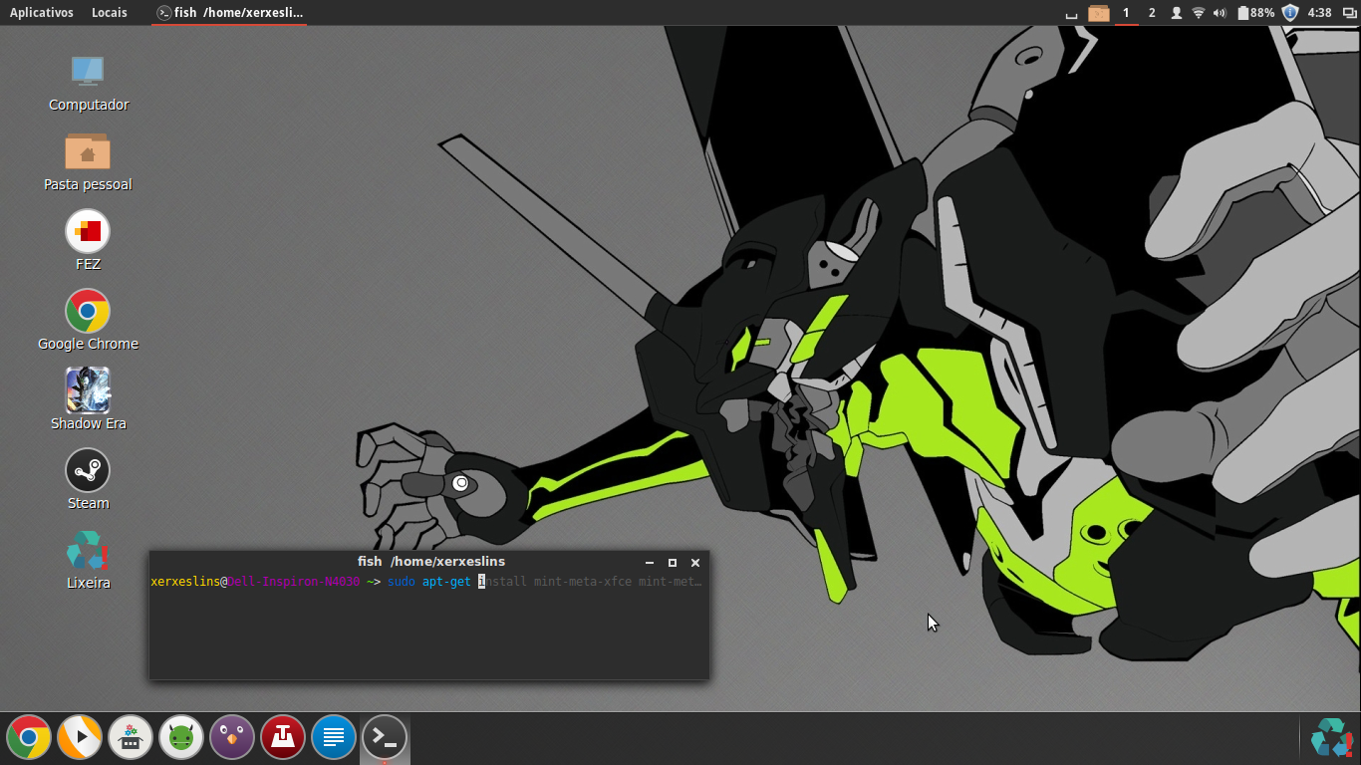Open the Wi-Fi network indicator
This screenshot has width=1361, height=765.
tap(1199, 13)
